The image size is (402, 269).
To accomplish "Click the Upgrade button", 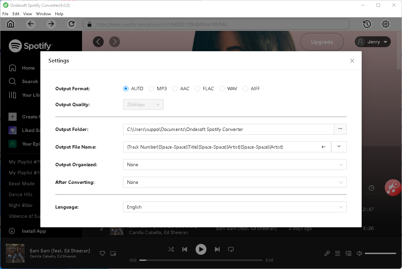I will tap(322, 42).
